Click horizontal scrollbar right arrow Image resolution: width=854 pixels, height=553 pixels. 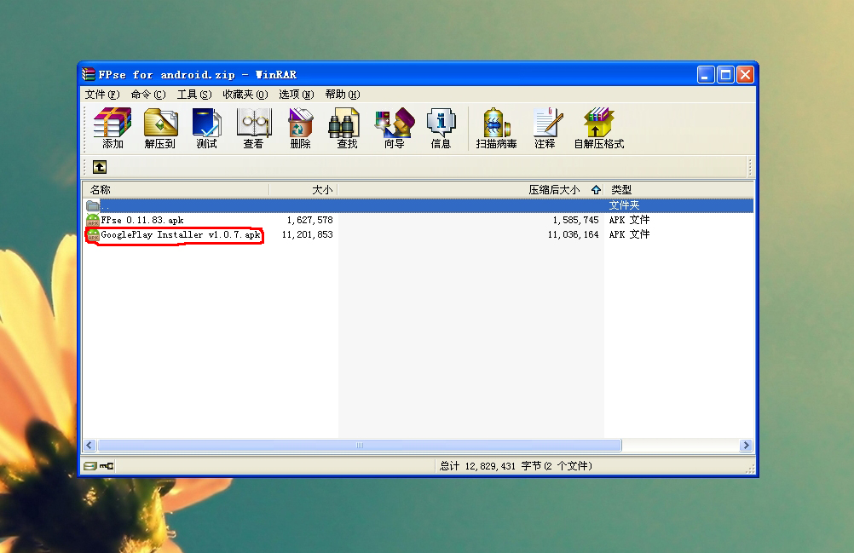tap(746, 446)
